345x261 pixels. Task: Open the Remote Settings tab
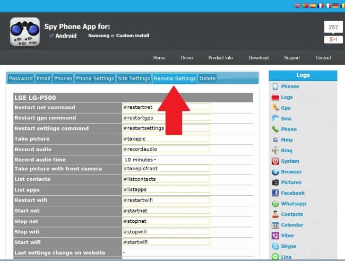click(175, 79)
